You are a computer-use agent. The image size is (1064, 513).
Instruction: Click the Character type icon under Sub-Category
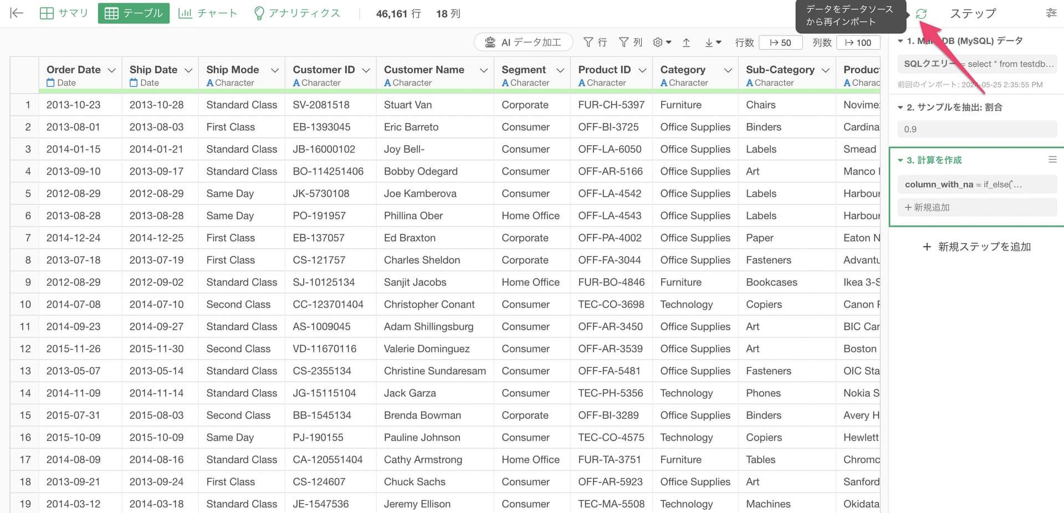750,83
